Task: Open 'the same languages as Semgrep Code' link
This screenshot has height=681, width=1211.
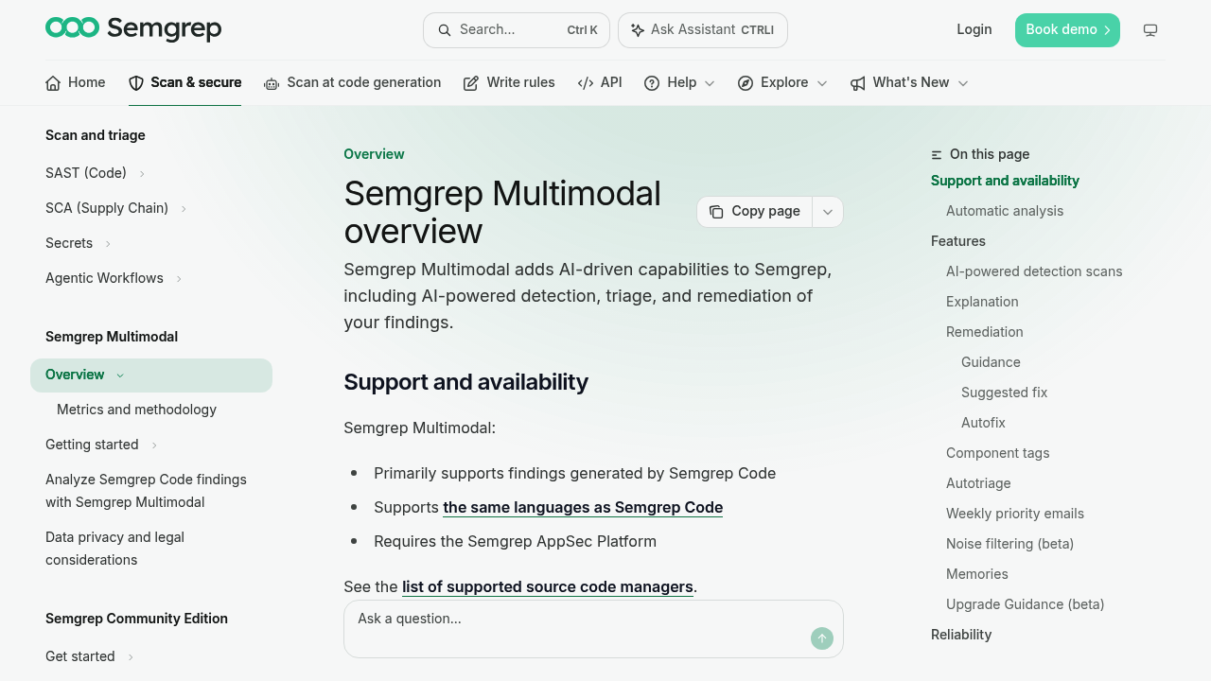Action: click(x=583, y=508)
